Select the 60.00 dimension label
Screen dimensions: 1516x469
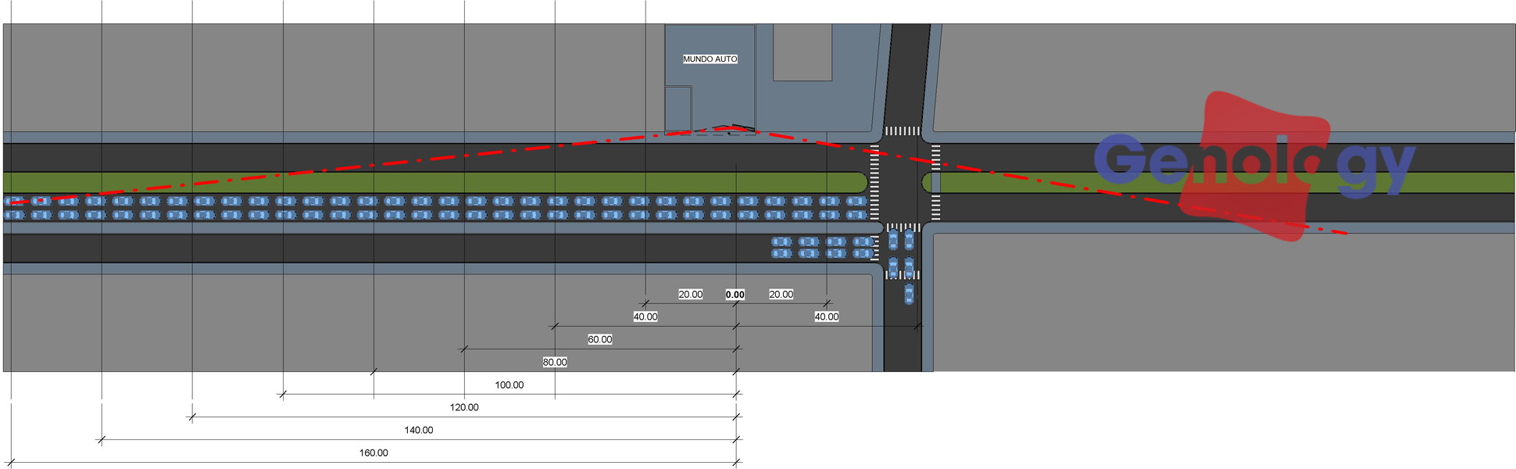[599, 339]
